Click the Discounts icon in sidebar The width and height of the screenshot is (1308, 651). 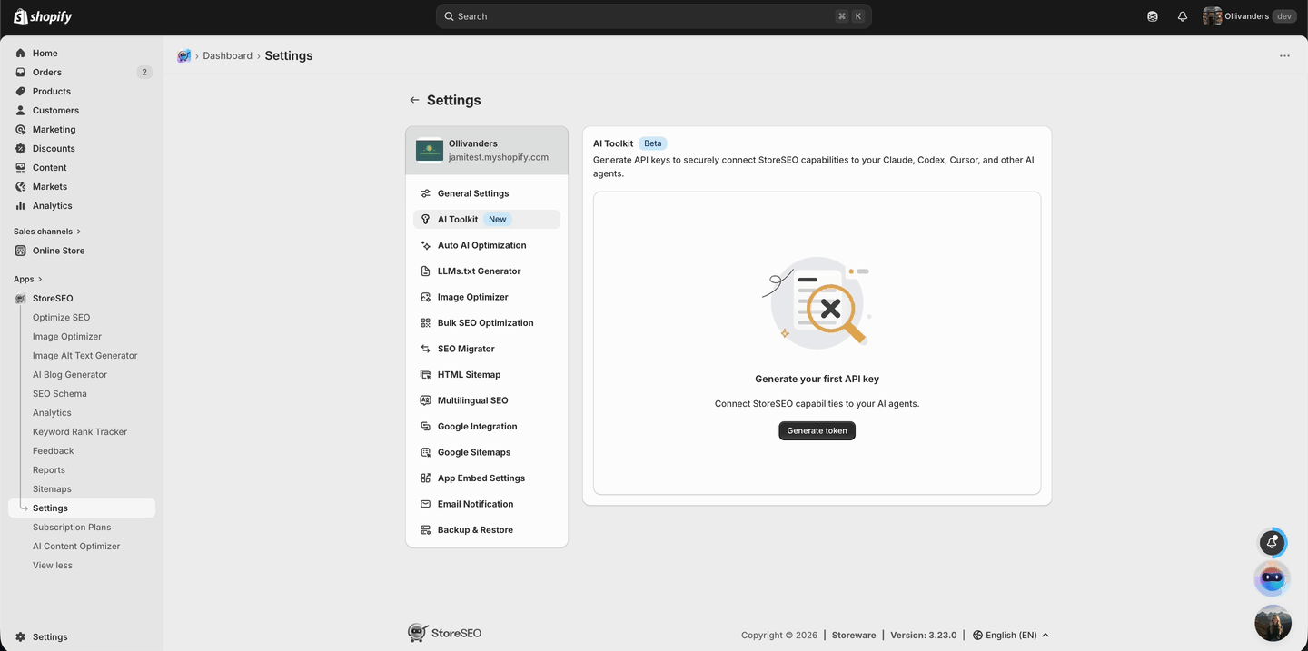point(21,148)
